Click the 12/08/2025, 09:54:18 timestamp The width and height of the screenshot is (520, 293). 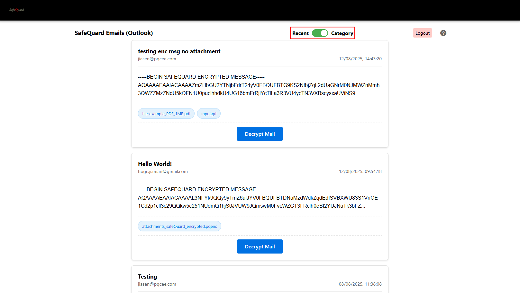click(360, 172)
